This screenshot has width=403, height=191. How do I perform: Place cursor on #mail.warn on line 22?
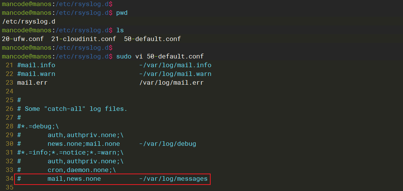pos(36,74)
